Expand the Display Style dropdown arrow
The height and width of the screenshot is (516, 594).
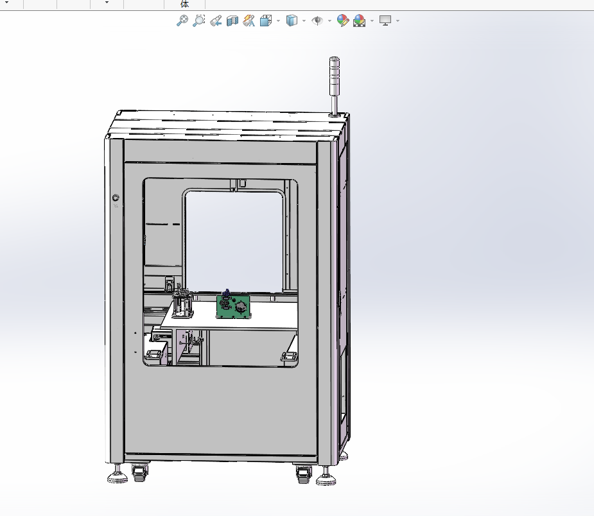pyautogui.click(x=304, y=21)
